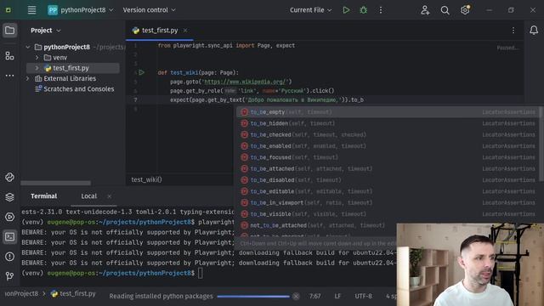This screenshot has width=544, height=306.
Task: Open Code With Me user icon
Action: 425,10
